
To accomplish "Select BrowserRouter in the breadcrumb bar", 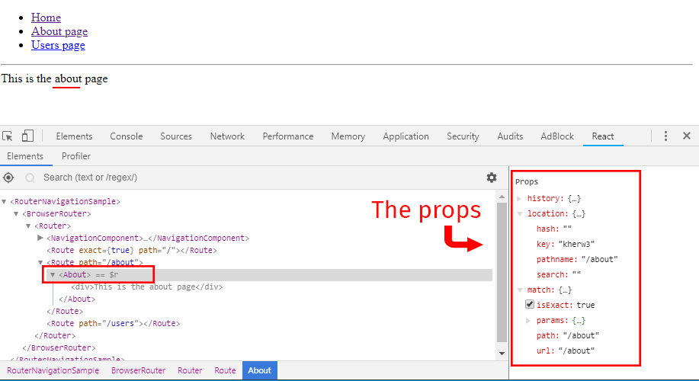I will [x=138, y=370].
